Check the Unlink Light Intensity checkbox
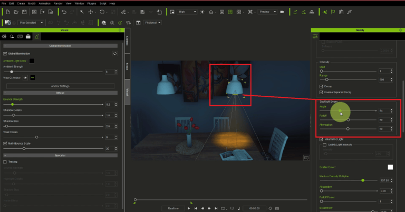The width and height of the screenshot is (405, 212). click(325, 145)
